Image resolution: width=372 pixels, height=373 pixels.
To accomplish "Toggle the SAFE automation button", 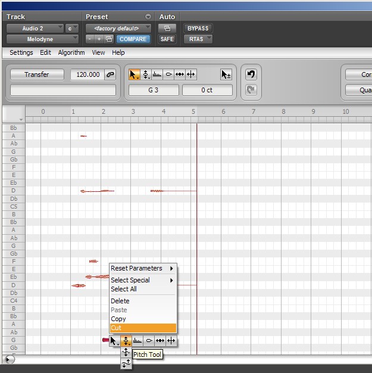I will 167,39.
